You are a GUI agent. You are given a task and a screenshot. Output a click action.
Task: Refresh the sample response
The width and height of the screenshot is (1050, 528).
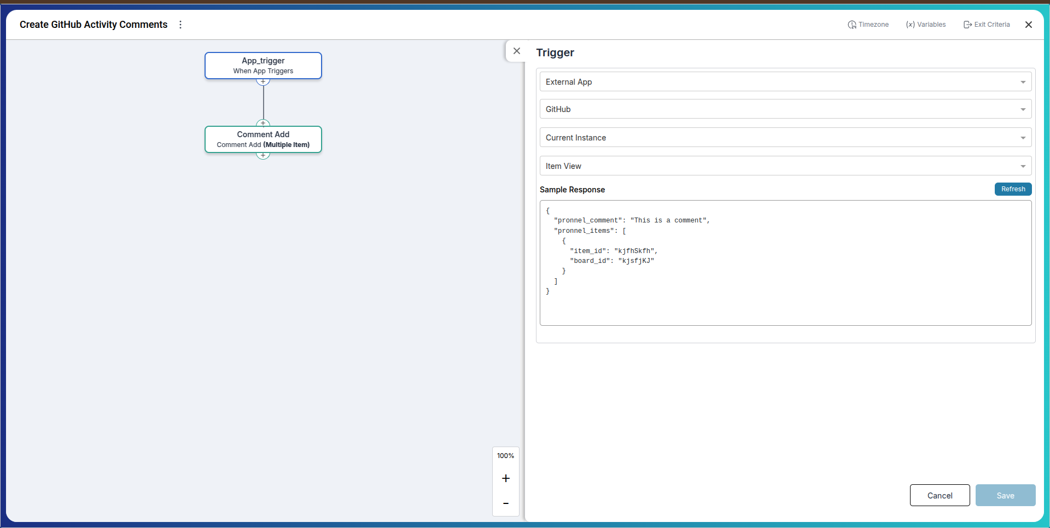[x=1013, y=189]
